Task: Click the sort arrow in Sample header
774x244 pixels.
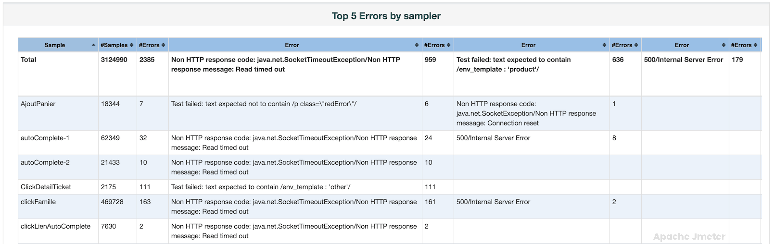Action: [x=93, y=45]
